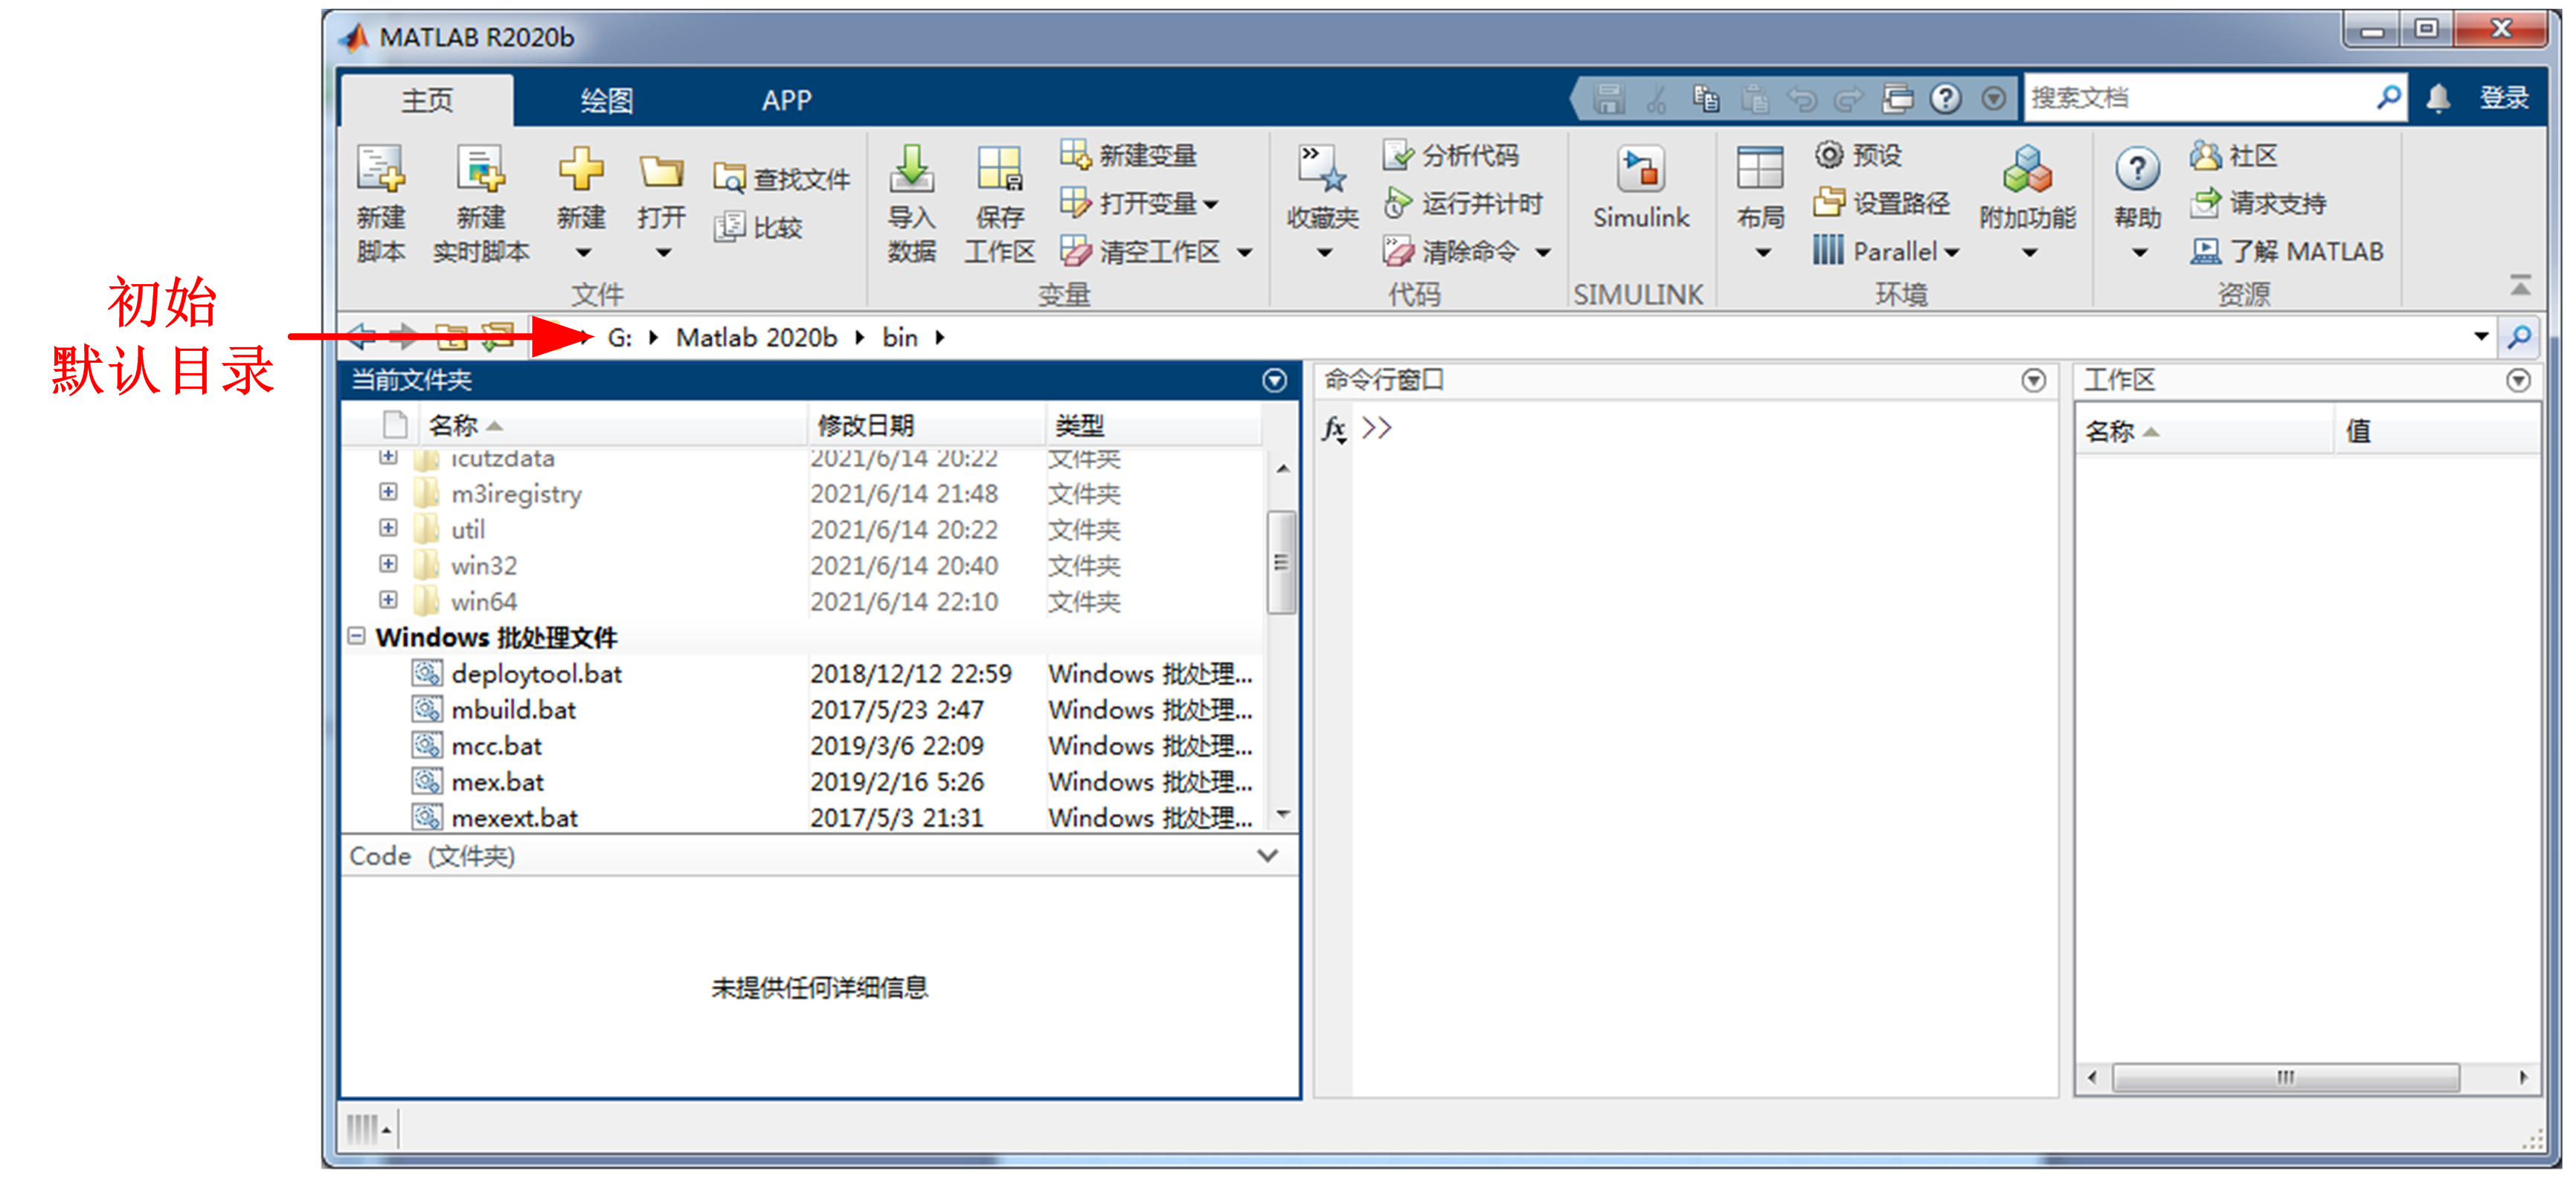Sort files by Type (类型) column

[x=1153, y=425]
